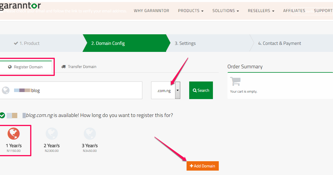Click the shopping cart icon in Order Summary

pyautogui.click(x=235, y=81)
